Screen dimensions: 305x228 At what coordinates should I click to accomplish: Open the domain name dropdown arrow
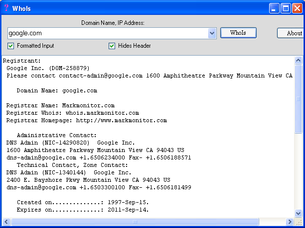click(212, 33)
